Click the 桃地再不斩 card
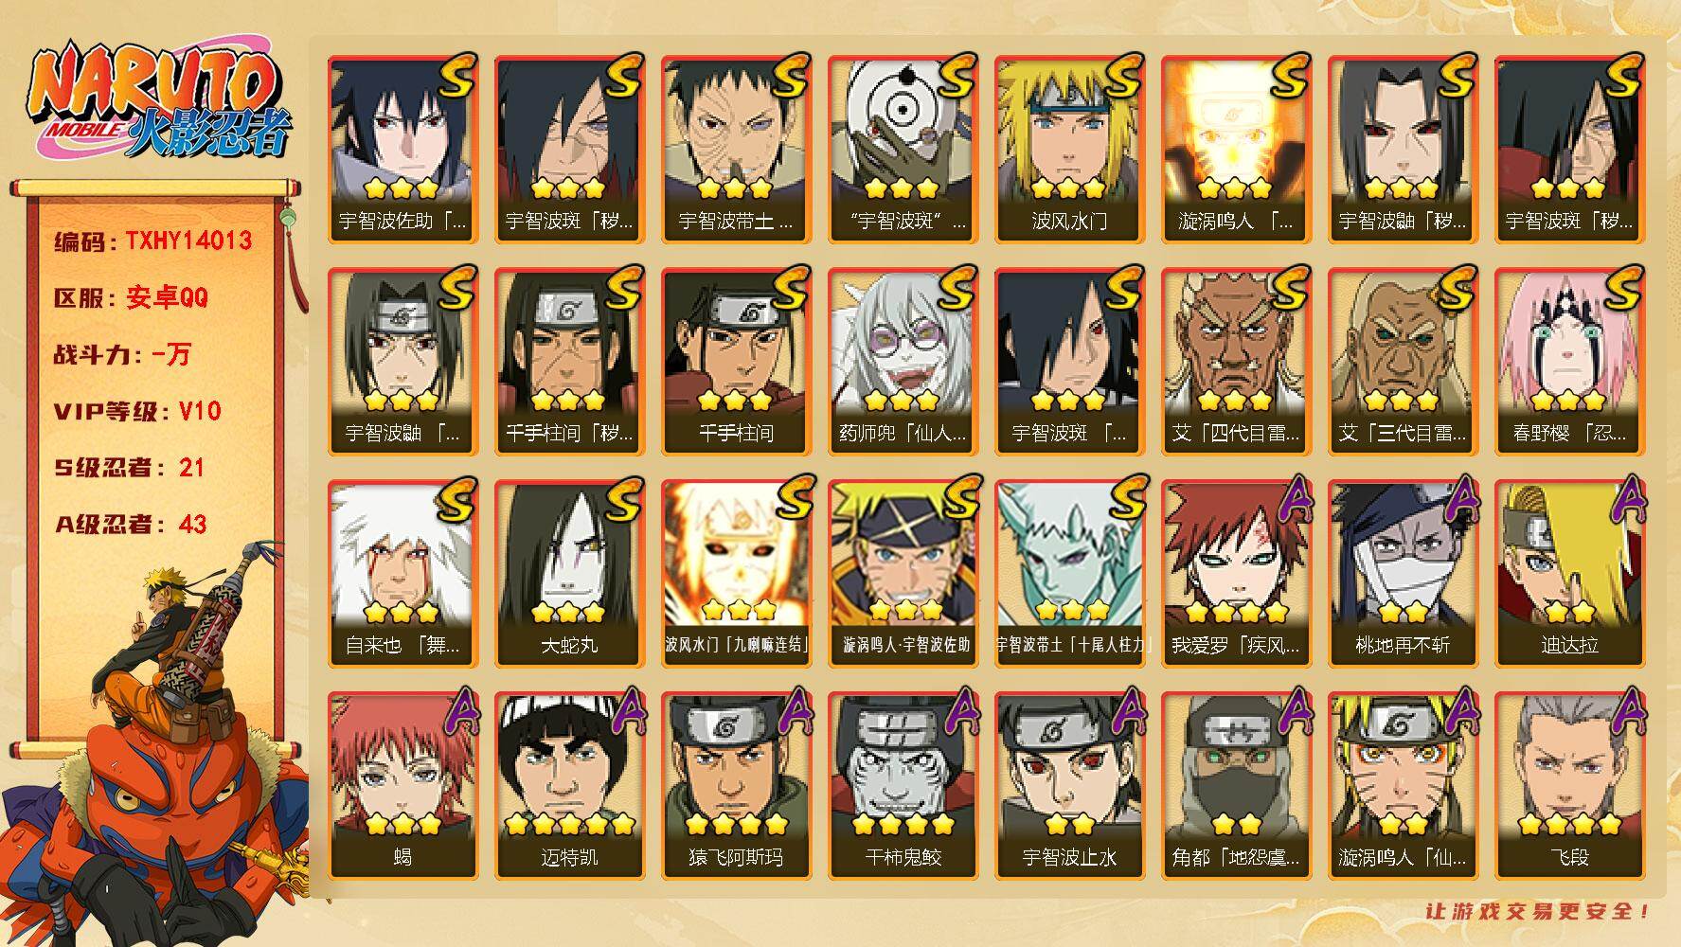Screen dimensions: 1681x947 click(1403, 573)
